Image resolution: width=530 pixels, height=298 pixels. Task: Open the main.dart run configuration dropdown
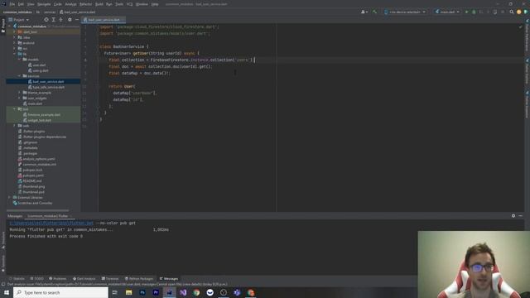point(447,12)
